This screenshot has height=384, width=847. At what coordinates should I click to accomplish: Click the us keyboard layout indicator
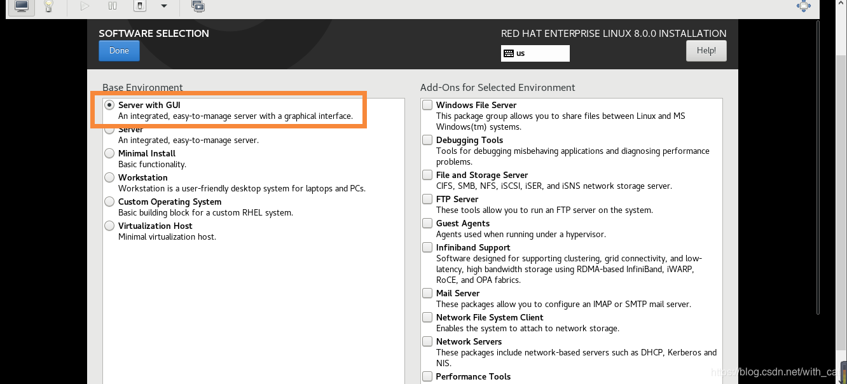(x=535, y=53)
